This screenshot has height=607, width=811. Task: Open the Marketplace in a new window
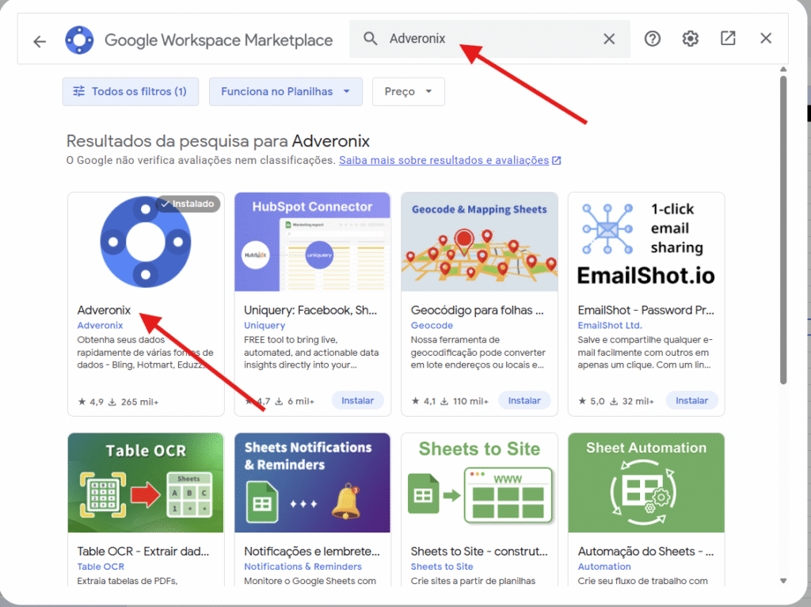[x=728, y=38]
